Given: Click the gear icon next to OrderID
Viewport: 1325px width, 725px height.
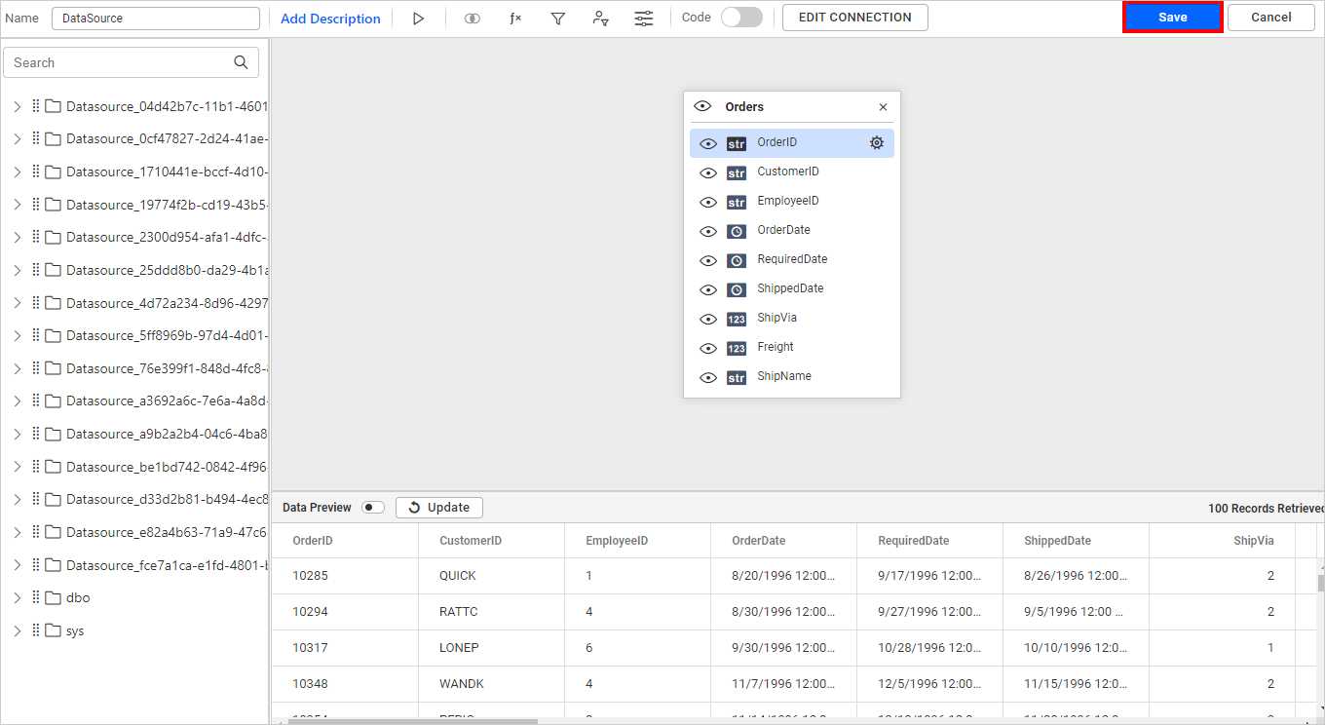Looking at the screenshot, I should tap(877, 143).
